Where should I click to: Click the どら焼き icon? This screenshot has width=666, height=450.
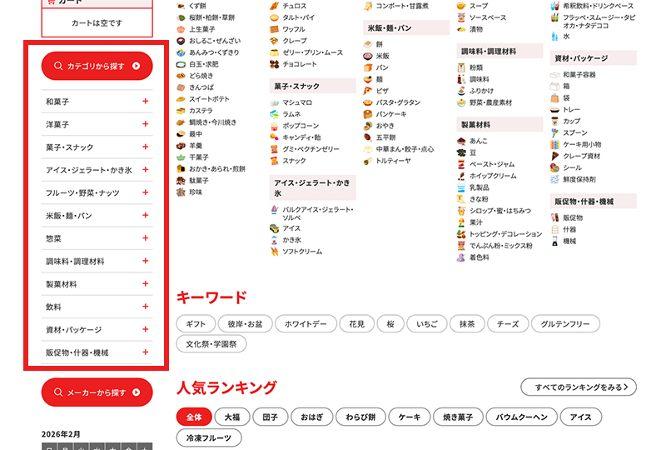coord(181,76)
